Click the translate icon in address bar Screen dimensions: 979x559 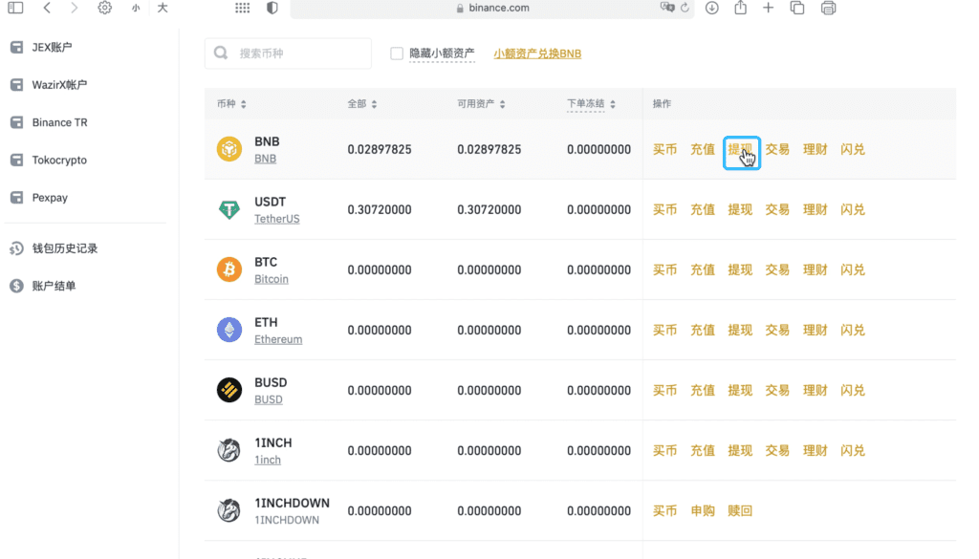point(666,8)
